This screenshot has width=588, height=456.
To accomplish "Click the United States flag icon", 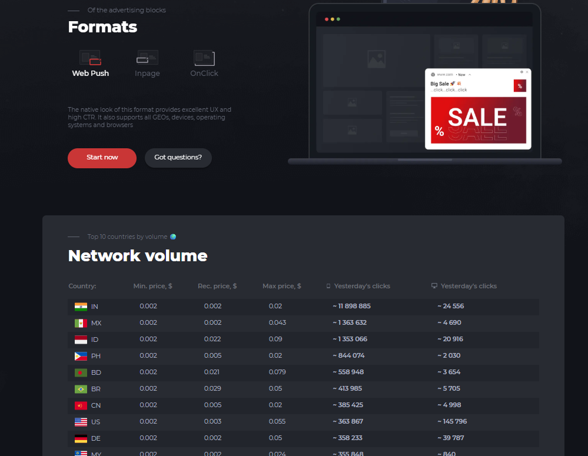I will tap(81, 422).
